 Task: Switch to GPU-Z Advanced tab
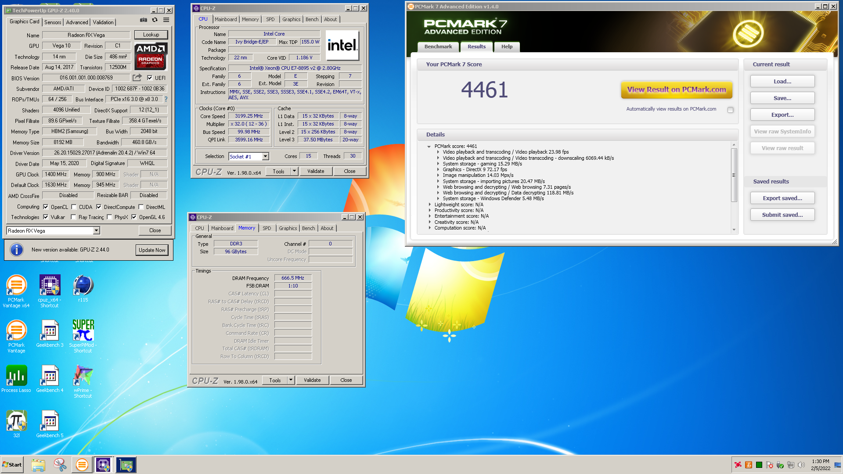77,22
